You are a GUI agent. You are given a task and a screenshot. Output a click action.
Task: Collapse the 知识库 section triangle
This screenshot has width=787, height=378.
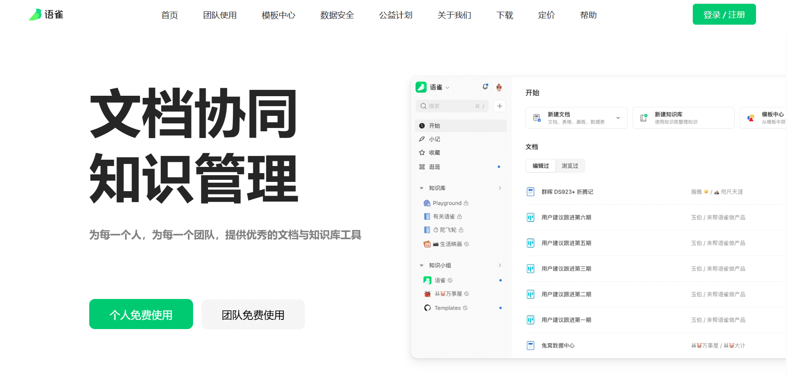pos(421,188)
